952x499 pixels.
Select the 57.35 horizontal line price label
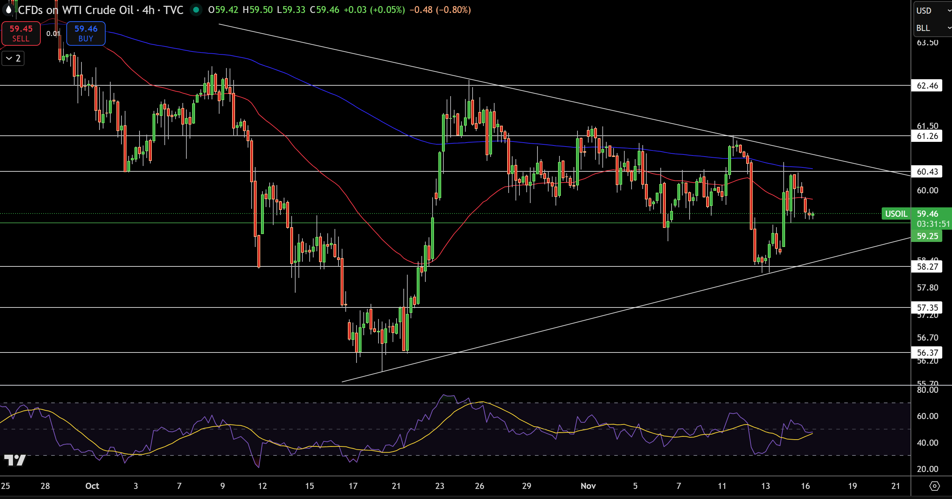(927, 307)
